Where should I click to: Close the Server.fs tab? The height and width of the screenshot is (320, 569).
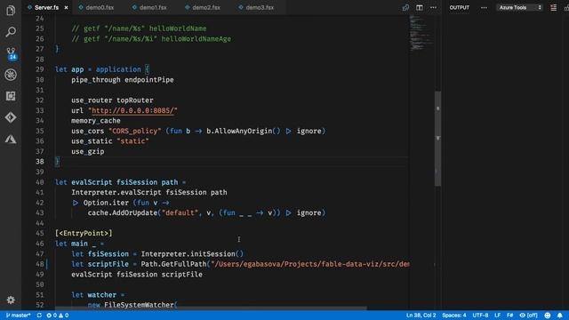(66, 8)
